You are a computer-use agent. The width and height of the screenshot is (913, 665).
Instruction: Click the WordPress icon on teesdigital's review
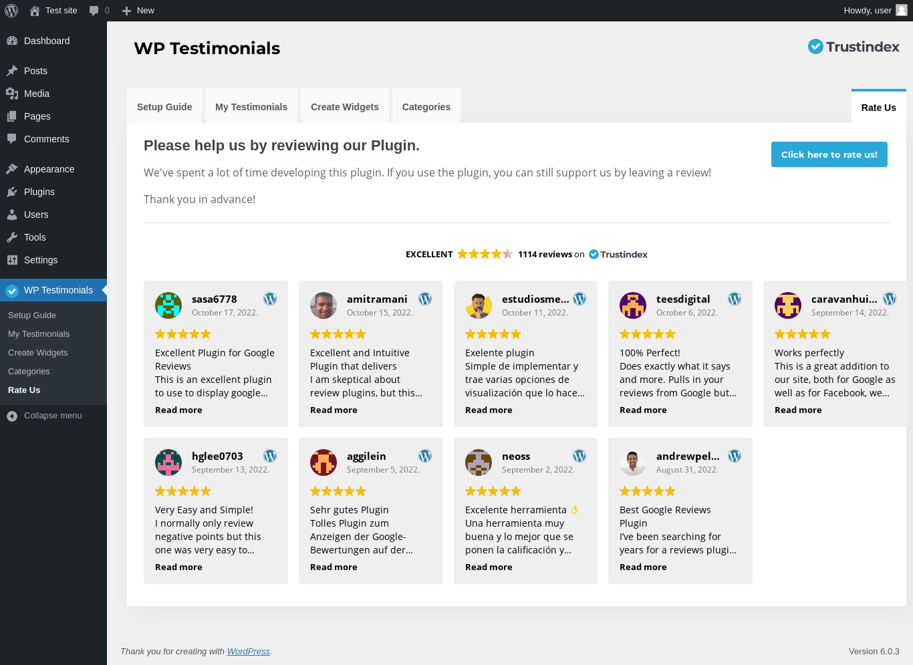[x=735, y=299]
